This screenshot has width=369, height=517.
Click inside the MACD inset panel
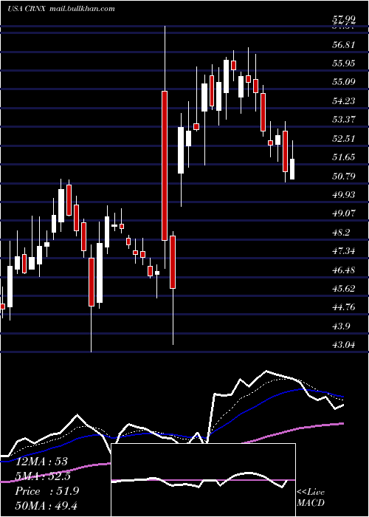[203, 480]
